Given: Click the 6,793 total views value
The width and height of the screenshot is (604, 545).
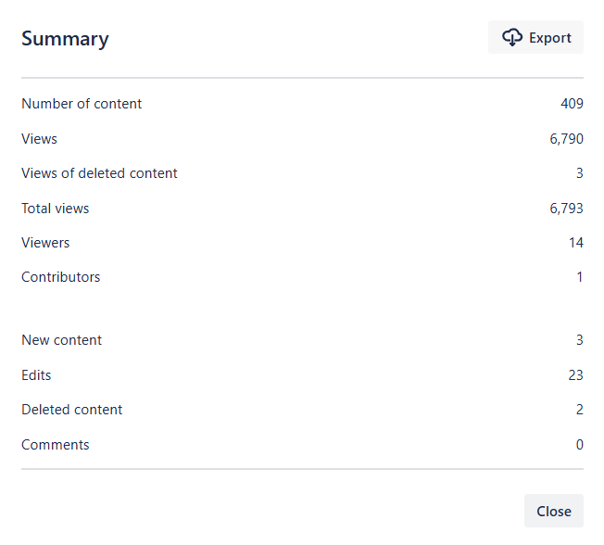Looking at the screenshot, I should click(566, 209).
